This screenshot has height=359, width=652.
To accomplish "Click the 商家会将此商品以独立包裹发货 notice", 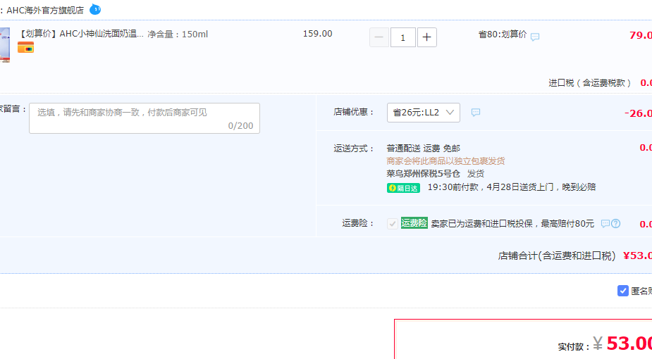I will [x=445, y=161].
